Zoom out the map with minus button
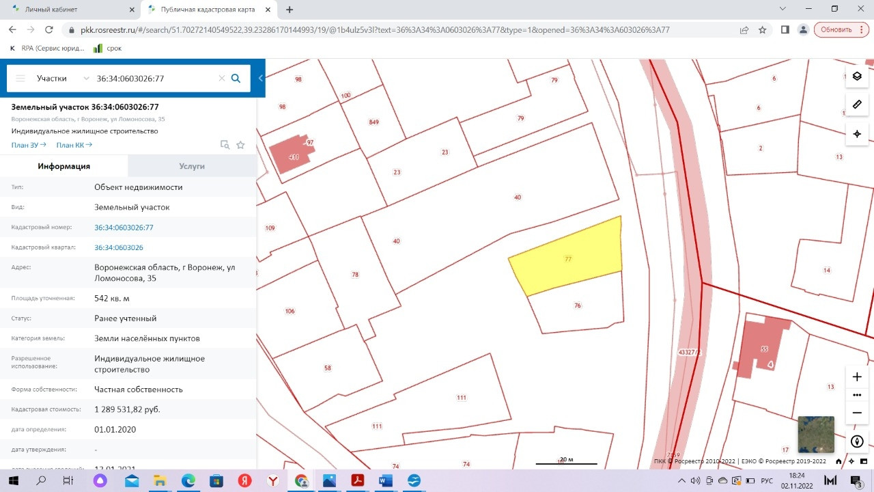The height and width of the screenshot is (492, 874). pos(857,413)
